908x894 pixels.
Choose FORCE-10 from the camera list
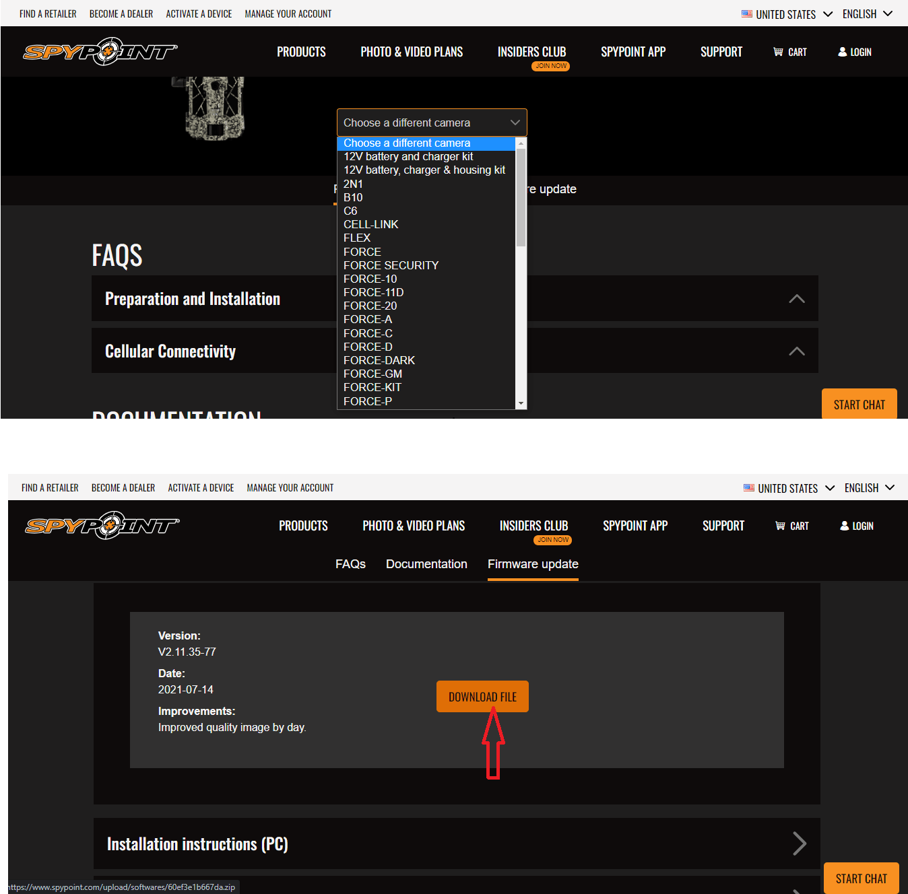click(x=426, y=279)
